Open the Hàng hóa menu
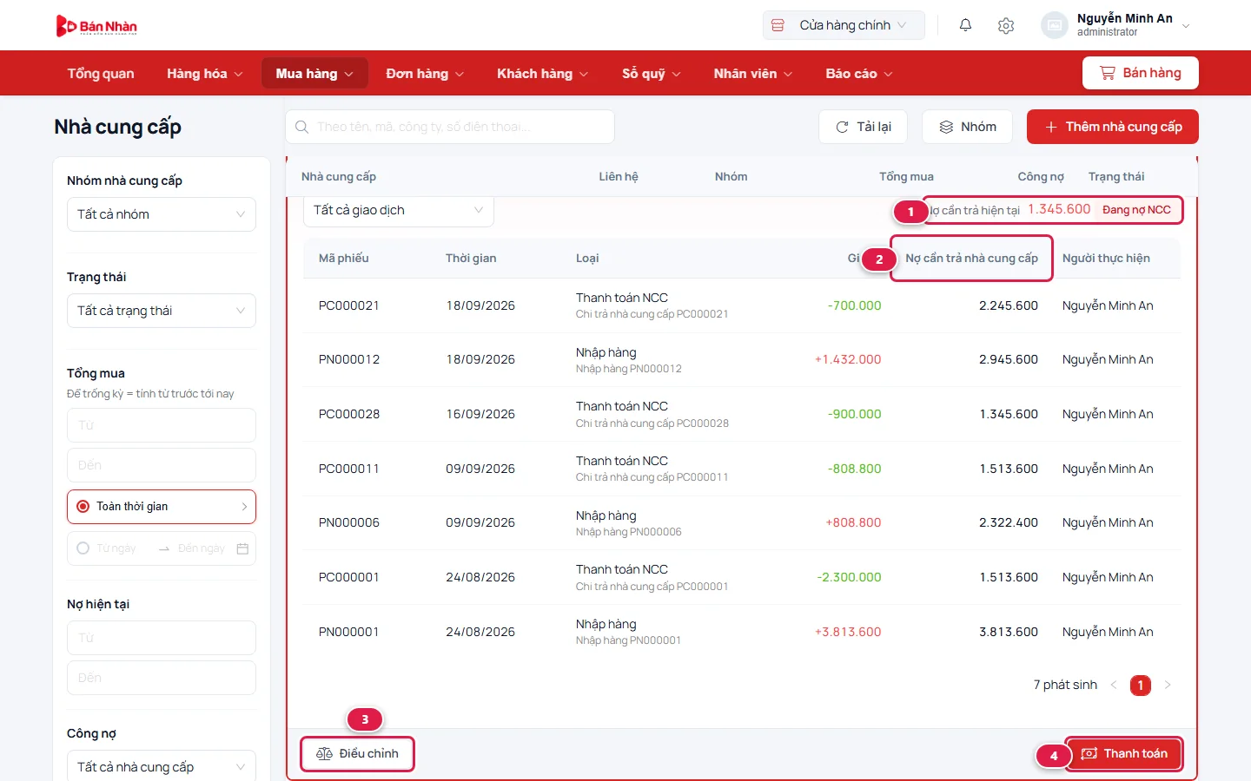The width and height of the screenshot is (1251, 781). (205, 74)
